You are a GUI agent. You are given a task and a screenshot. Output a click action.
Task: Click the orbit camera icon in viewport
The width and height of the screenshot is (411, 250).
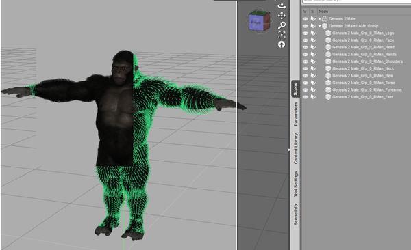[282, 5]
